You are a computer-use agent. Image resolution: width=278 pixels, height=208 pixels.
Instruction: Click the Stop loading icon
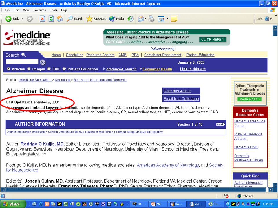point(42,18)
